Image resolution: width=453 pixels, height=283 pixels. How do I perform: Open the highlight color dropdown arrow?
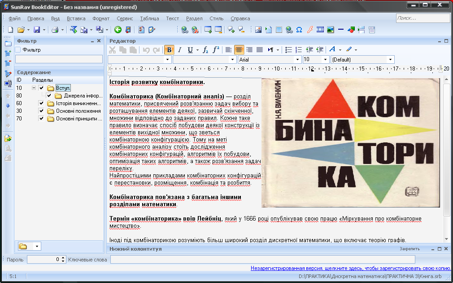(x=356, y=50)
